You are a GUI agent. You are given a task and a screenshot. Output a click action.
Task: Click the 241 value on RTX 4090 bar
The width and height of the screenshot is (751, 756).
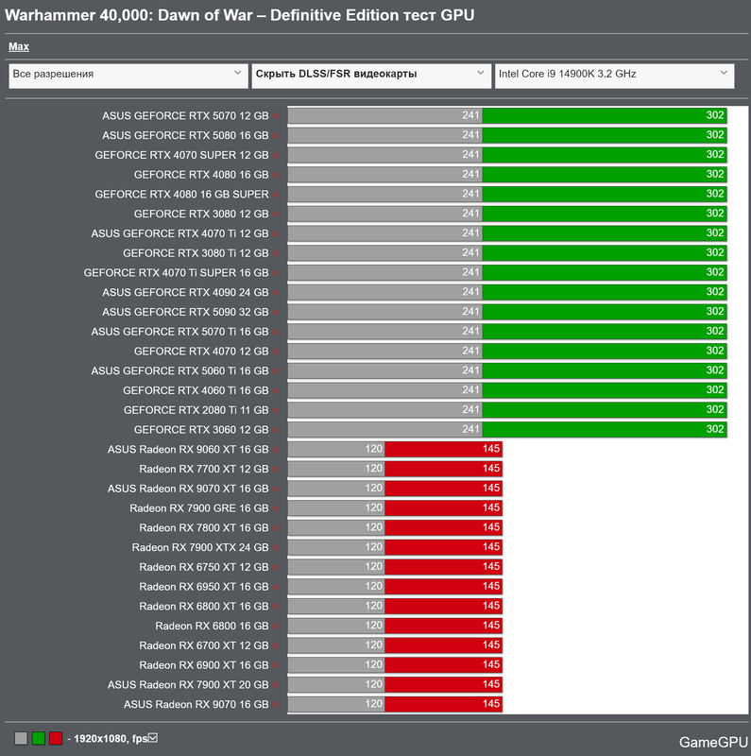pos(470,292)
